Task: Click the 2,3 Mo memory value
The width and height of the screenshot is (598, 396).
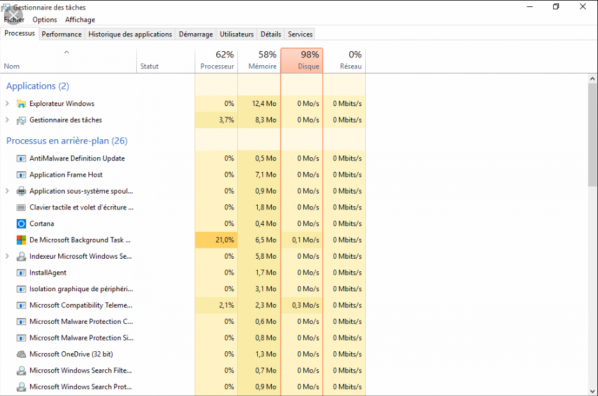Action: coord(266,305)
